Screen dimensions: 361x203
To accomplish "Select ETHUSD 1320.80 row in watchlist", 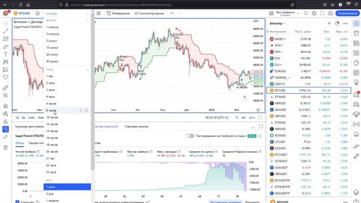I will pos(309,97).
